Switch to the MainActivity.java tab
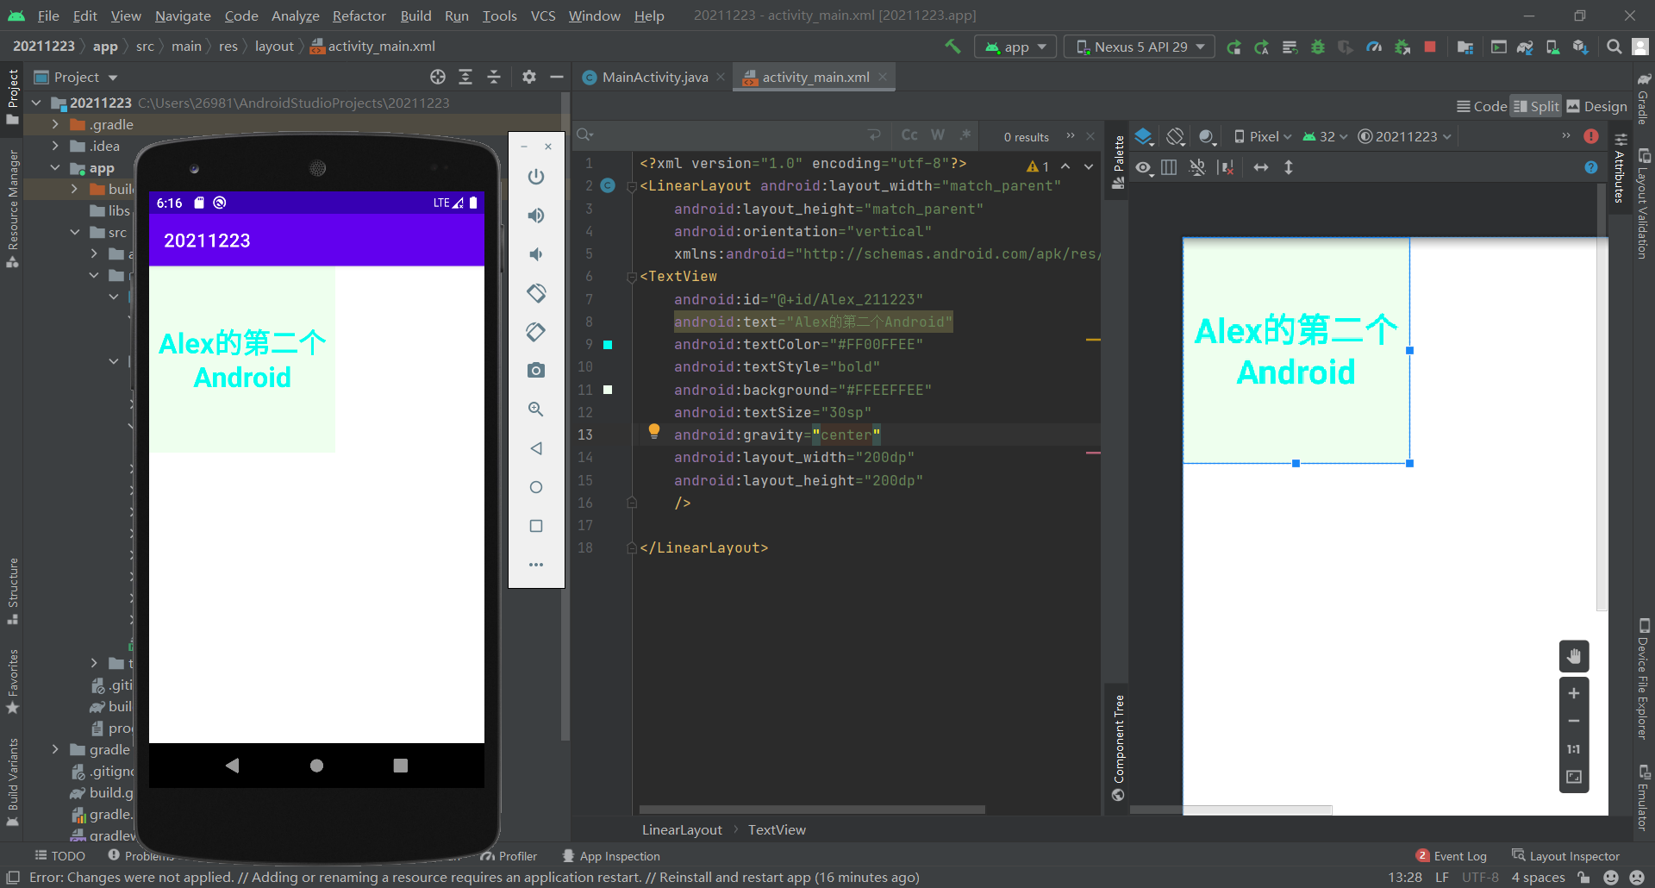This screenshot has height=888, width=1655. [654, 78]
